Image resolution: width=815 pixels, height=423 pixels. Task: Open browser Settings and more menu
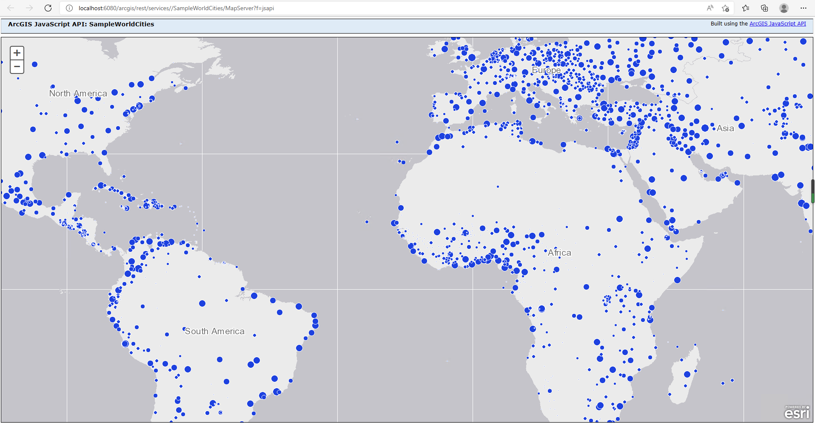[803, 8]
